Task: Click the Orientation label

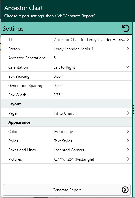Action: (18, 67)
